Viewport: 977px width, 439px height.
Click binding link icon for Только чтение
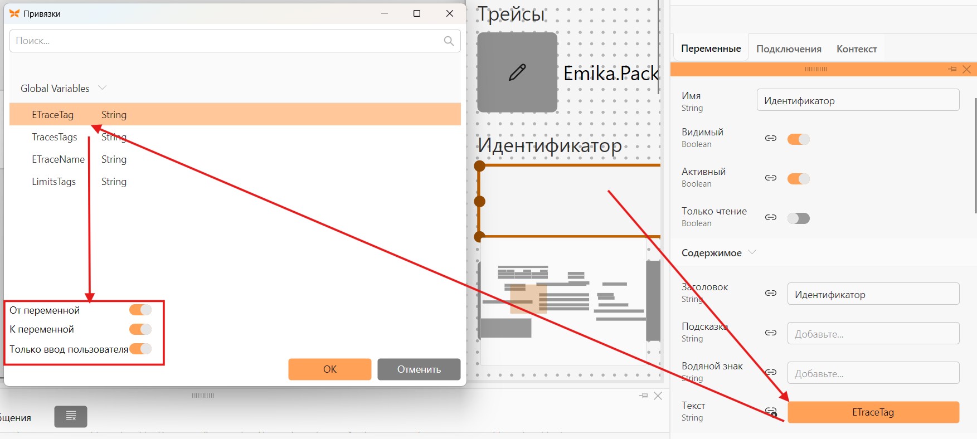click(771, 217)
